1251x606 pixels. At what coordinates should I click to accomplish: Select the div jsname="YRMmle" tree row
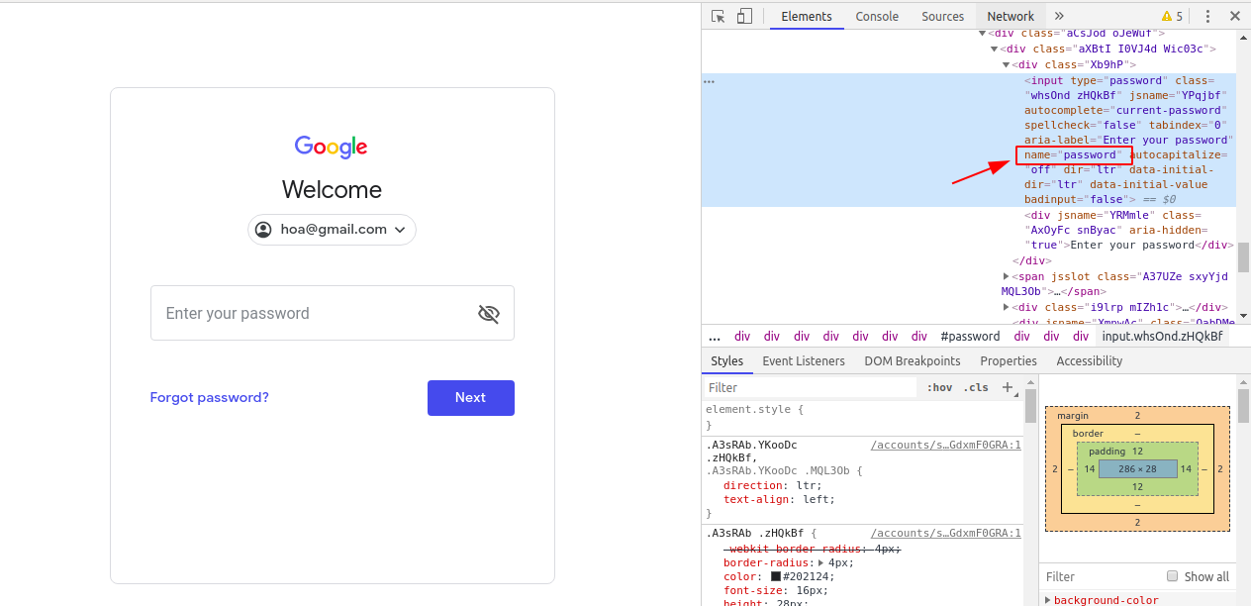coord(1128,230)
